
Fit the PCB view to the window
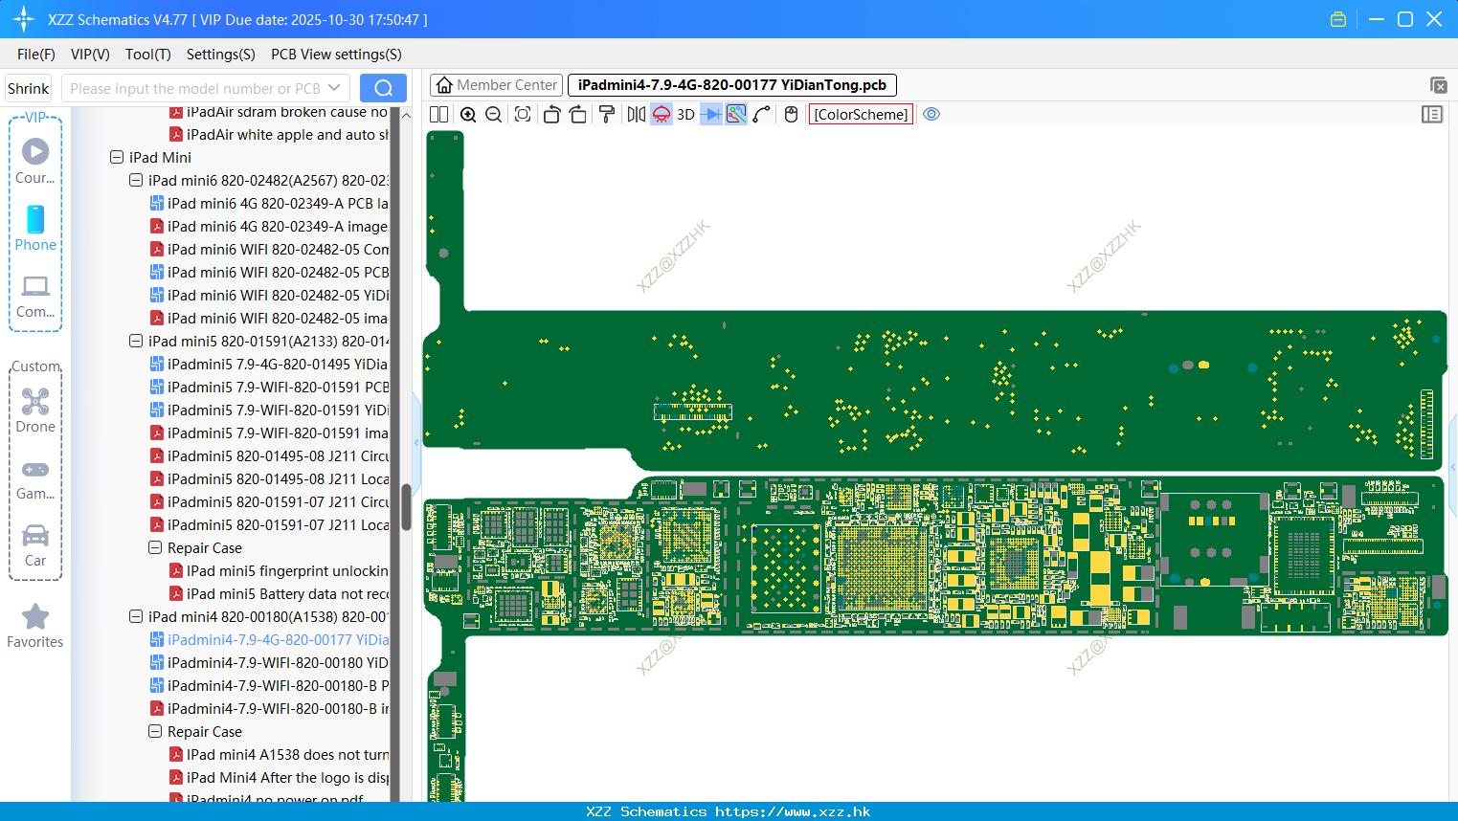[523, 115]
